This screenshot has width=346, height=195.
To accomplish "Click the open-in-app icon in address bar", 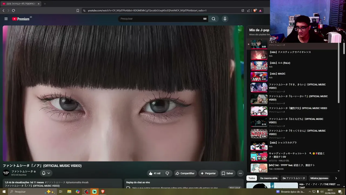I will click(243, 11).
